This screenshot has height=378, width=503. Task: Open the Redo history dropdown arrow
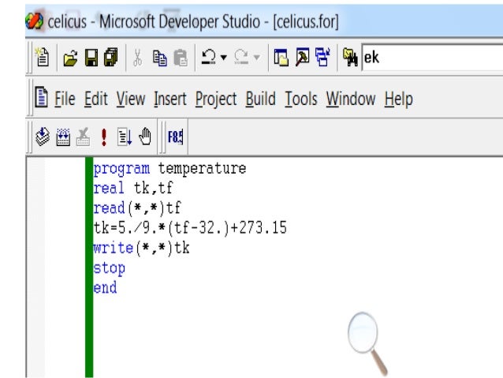(257, 58)
